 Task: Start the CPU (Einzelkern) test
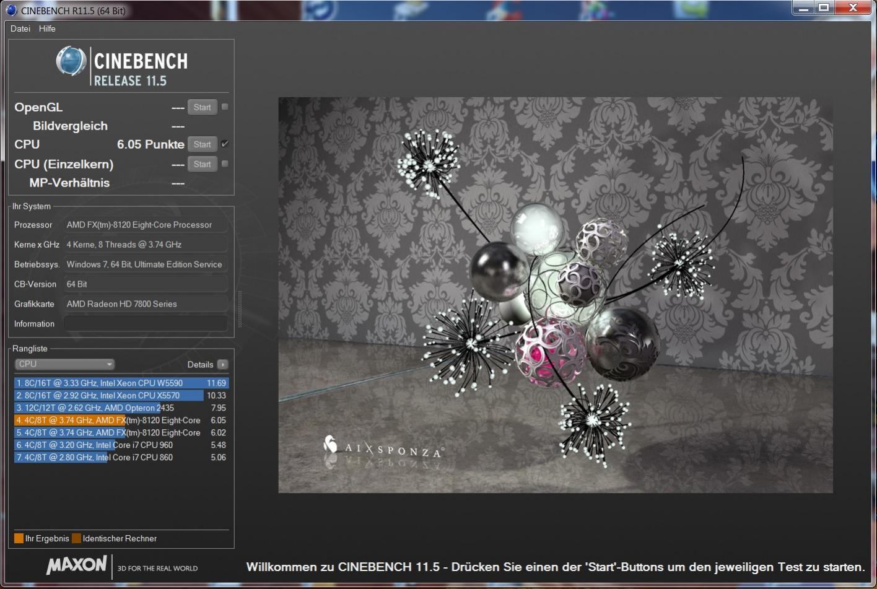point(203,164)
